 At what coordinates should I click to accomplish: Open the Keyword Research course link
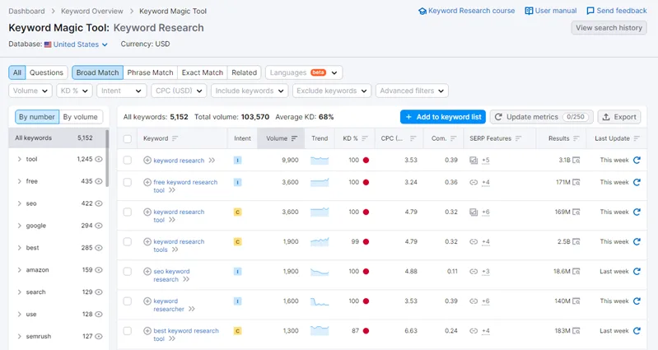click(466, 11)
